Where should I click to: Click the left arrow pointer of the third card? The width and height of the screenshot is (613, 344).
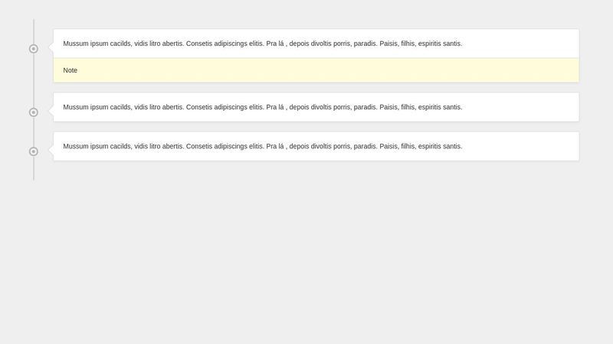[51, 150]
